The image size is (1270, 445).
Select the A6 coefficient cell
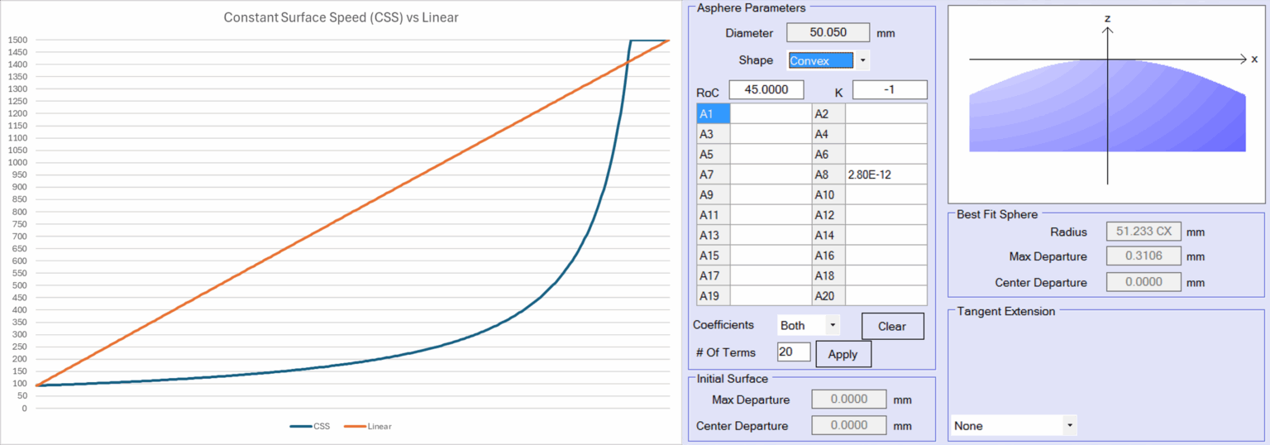pyautogui.click(x=886, y=154)
